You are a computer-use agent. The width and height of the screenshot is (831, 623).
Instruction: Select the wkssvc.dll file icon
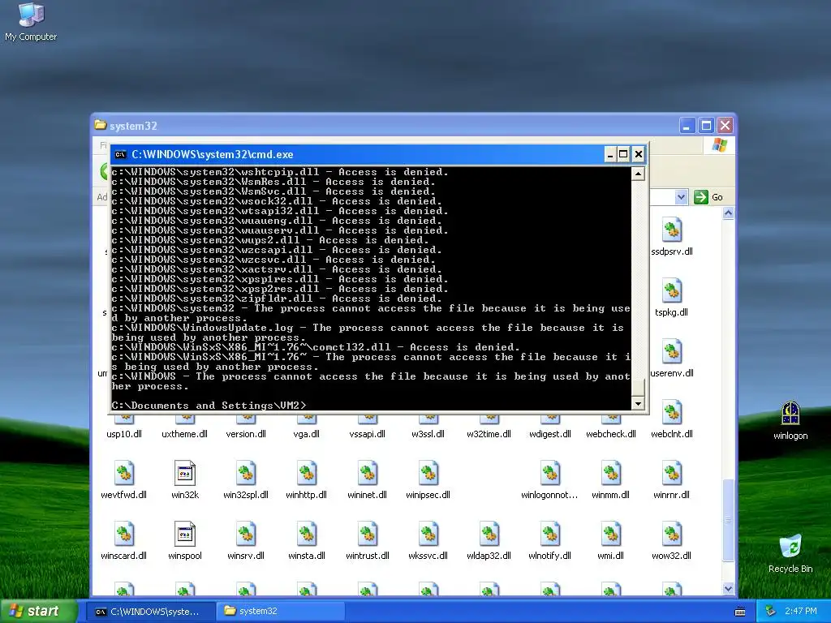[428, 534]
